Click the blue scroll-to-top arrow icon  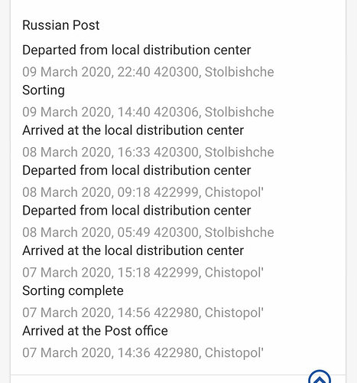(x=320, y=378)
